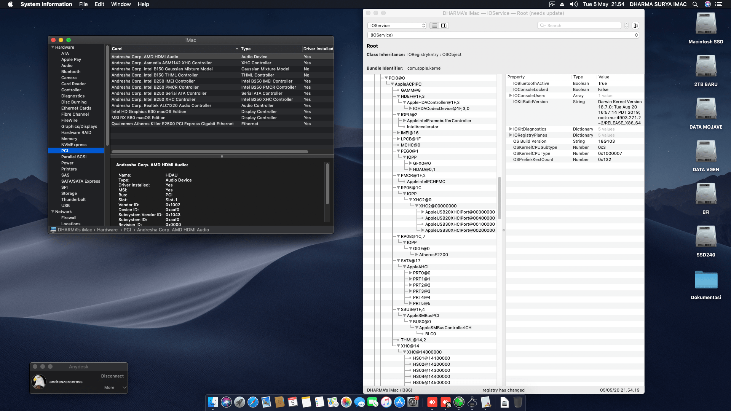Click Disconnect in Anydesk window
Viewport: 731px width, 411px height.
click(x=112, y=376)
